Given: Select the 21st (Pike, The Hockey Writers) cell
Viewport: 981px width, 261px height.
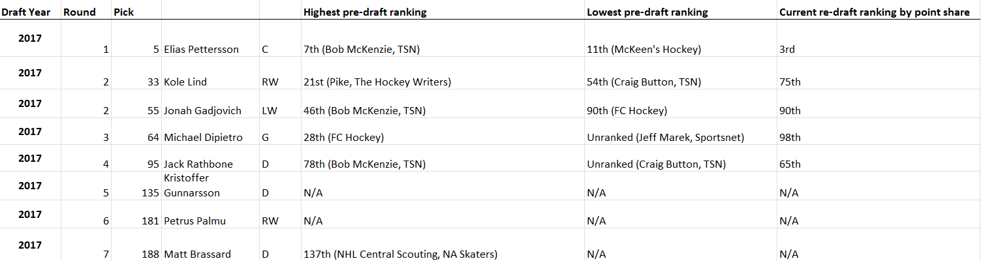Looking at the screenshot, I should pyautogui.click(x=377, y=82).
